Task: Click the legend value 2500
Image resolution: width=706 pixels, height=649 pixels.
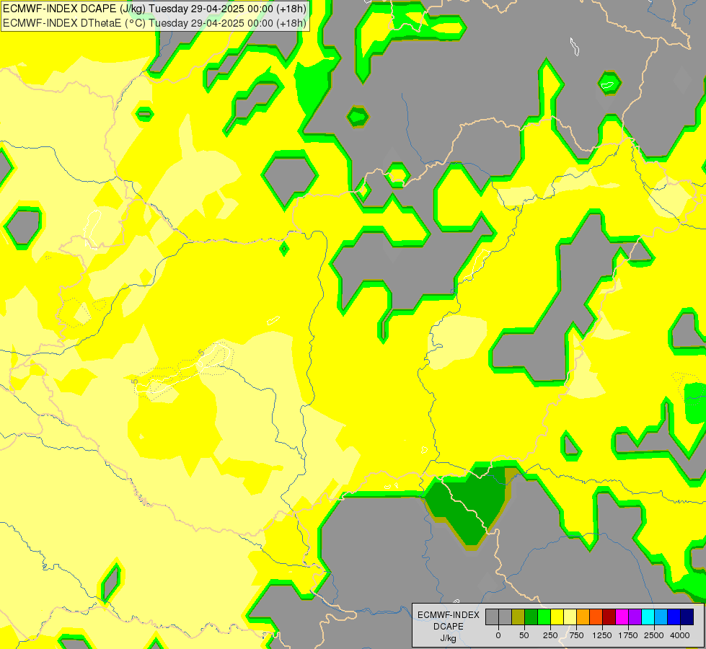Action: (x=654, y=635)
